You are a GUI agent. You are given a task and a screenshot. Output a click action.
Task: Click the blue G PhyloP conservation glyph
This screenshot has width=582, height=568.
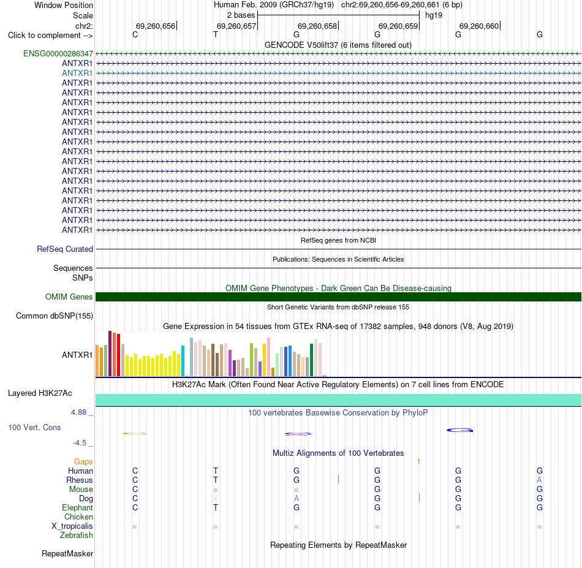pos(459,430)
